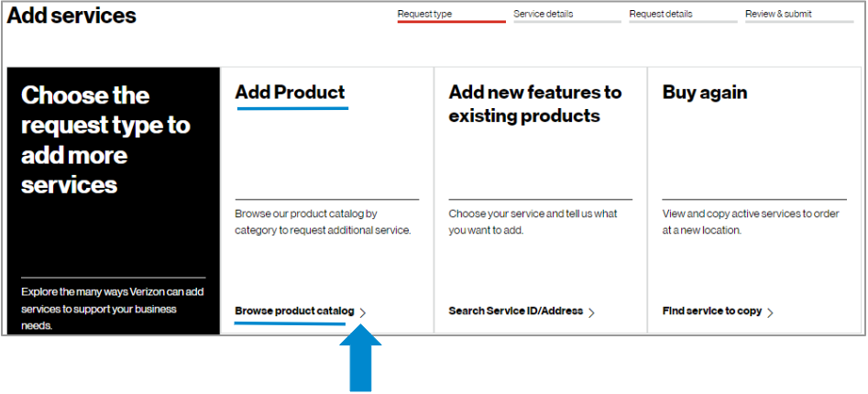
Task: Click the chevron after Find service to copy
Action: tap(770, 312)
